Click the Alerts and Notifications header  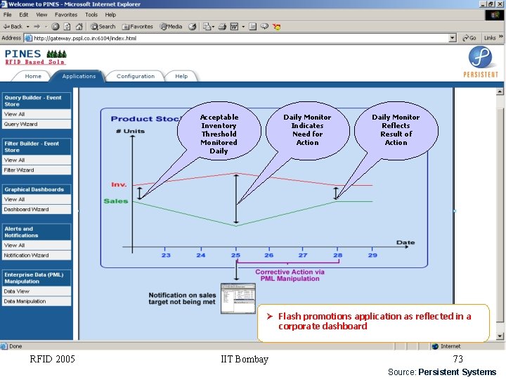tap(37, 232)
